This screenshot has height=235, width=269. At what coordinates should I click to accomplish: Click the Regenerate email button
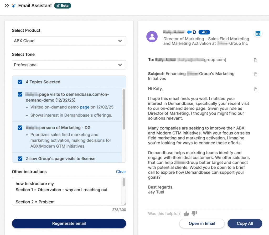click(x=69, y=223)
